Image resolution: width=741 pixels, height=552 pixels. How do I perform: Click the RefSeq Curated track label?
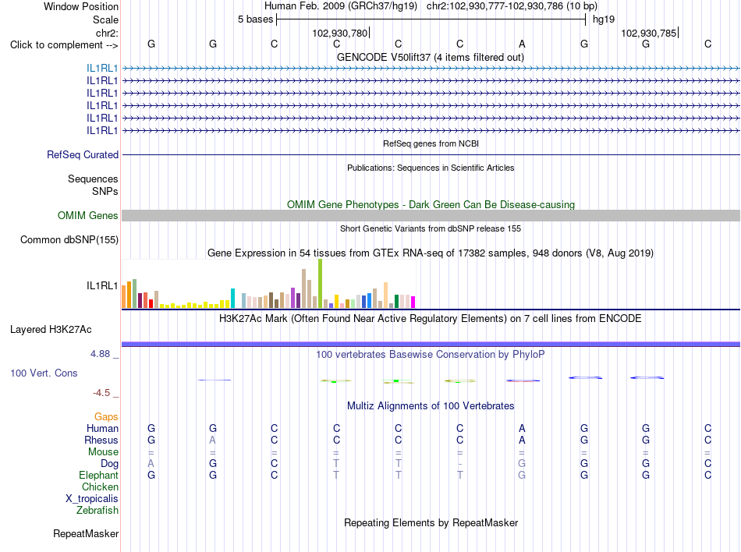[x=83, y=155]
